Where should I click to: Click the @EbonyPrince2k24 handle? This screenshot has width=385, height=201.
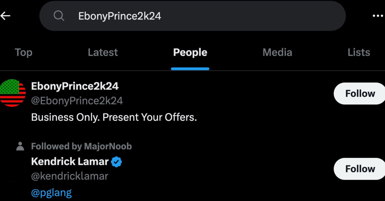77,101
